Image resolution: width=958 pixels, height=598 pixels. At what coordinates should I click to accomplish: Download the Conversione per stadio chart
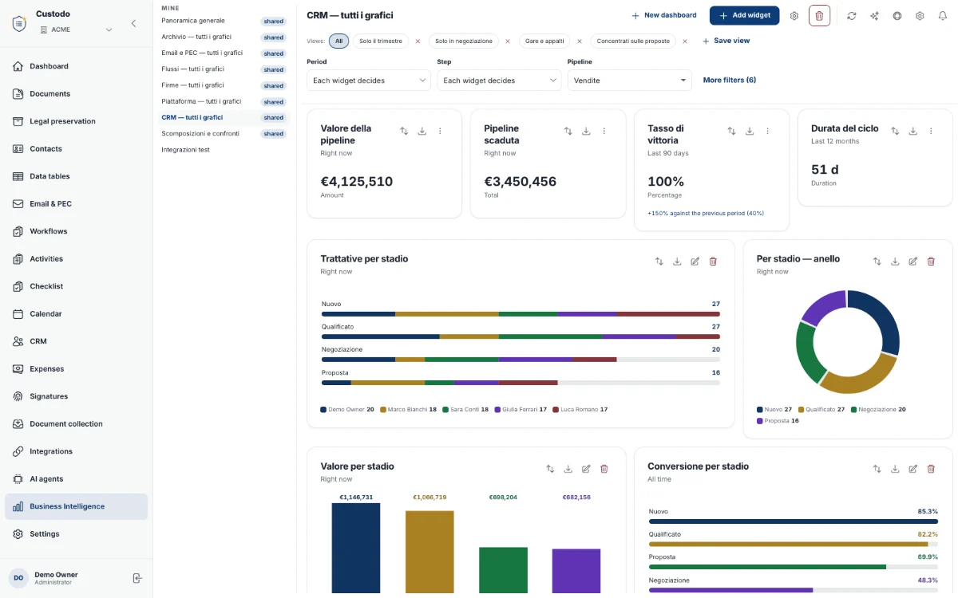coord(895,469)
